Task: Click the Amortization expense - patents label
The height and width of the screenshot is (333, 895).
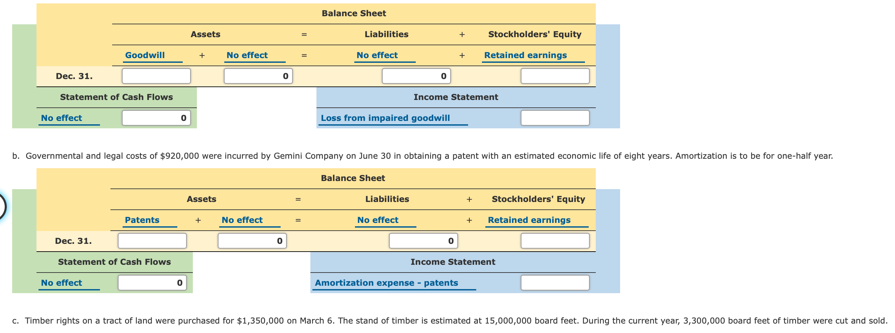Action: tap(386, 283)
